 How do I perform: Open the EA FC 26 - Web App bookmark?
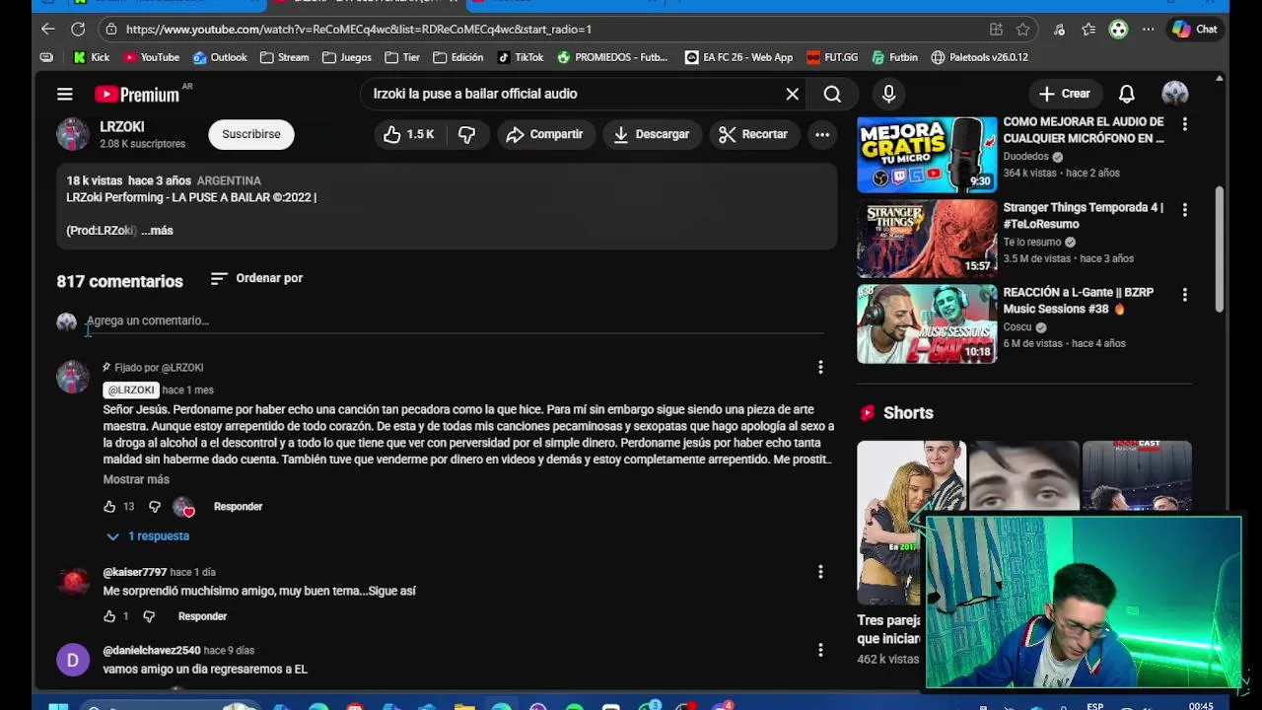(738, 57)
